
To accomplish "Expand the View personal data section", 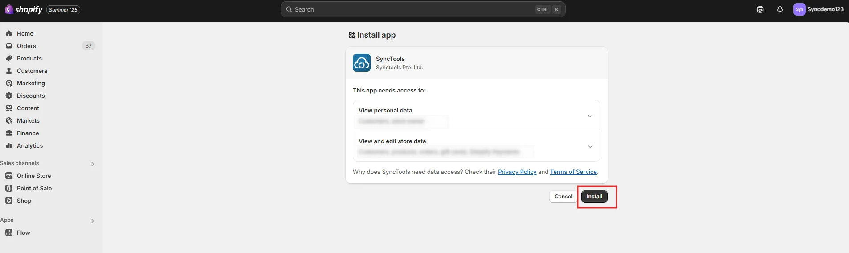I will click(x=590, y=116).
